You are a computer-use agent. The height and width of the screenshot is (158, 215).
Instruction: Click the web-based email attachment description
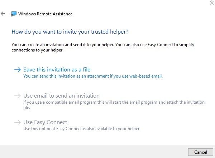pos(93,76)
